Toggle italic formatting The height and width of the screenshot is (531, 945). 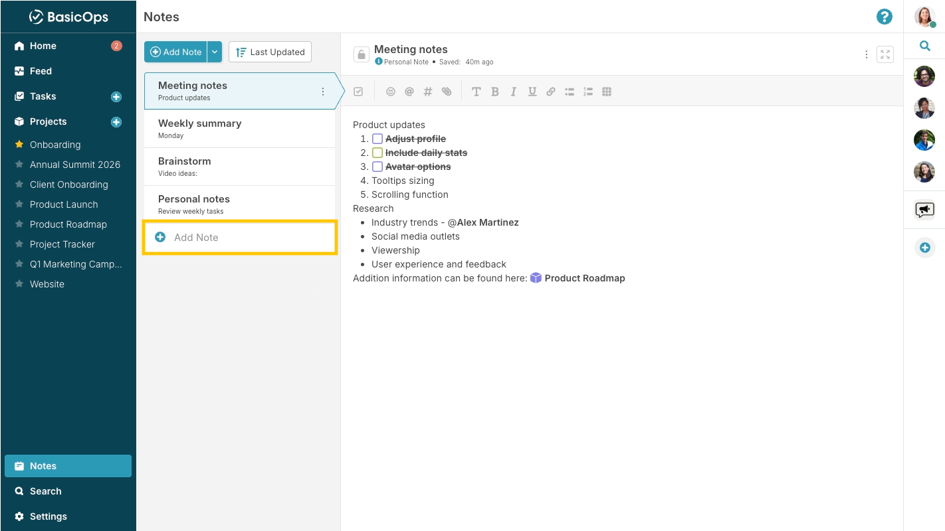click(x=513, y=92)
